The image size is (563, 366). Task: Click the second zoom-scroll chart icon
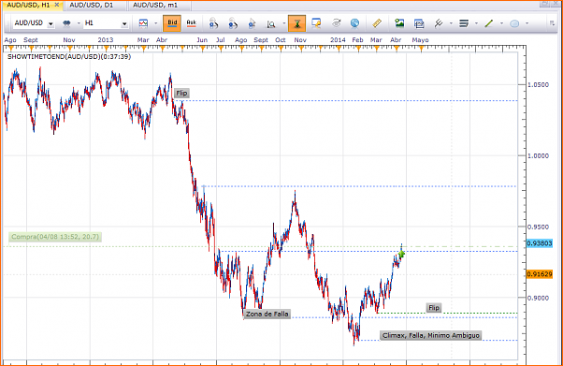tap(233, 23)
